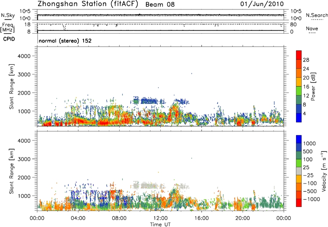The height and width of the screenshot is (227, 328).
Task: Pick the Velocity segment between 500 and 1000
Action: [299, 147]
